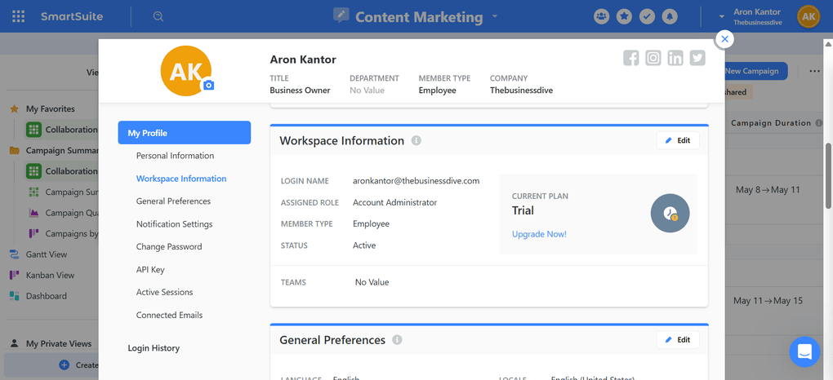The width and height of the screenshot is (833, 380).
Task: Open Notification Settings section
Action: click(174, 224)
